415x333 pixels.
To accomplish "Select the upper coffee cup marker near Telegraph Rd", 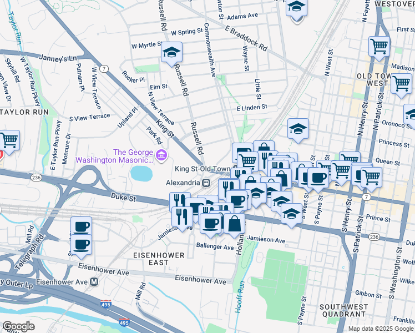I will [x=81, y=226].
